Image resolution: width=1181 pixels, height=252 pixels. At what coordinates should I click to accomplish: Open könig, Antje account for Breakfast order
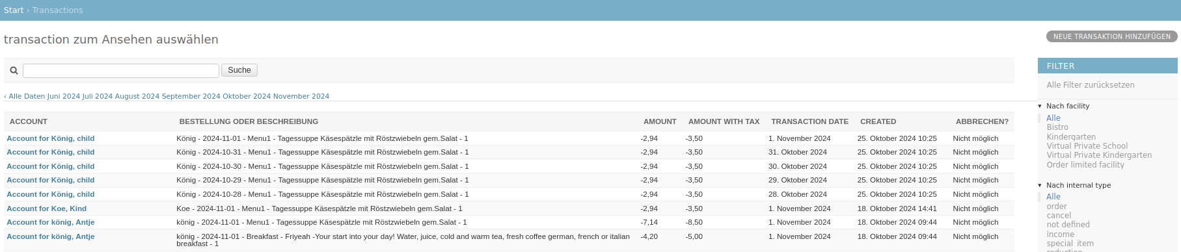pos(51,236)
